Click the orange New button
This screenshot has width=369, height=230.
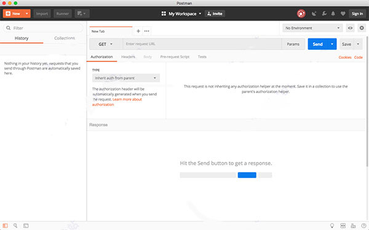[13, 13]
